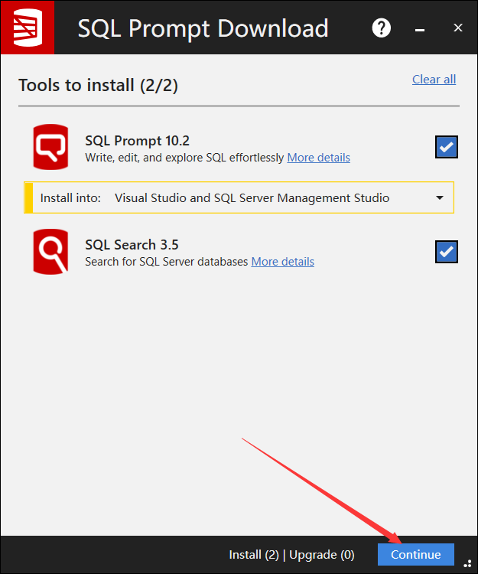Minimize the SQL Prompt Download window

[x=420, y=29]
